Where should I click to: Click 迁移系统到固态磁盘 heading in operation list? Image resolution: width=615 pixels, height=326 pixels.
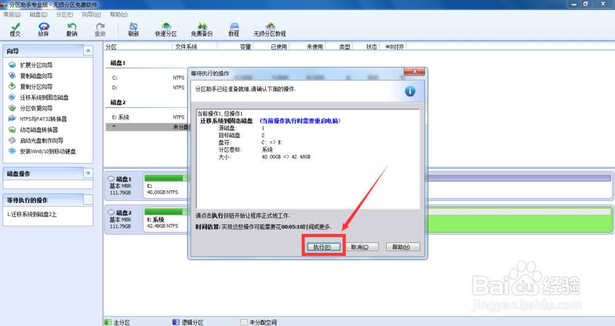[226, 121]
